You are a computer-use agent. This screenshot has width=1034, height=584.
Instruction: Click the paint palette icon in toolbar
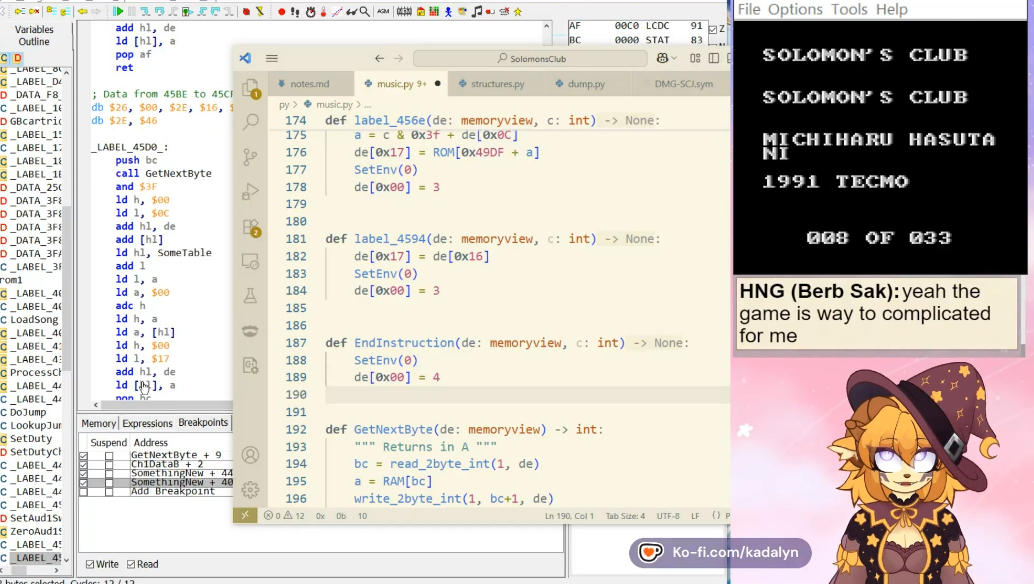pos(462,11)
